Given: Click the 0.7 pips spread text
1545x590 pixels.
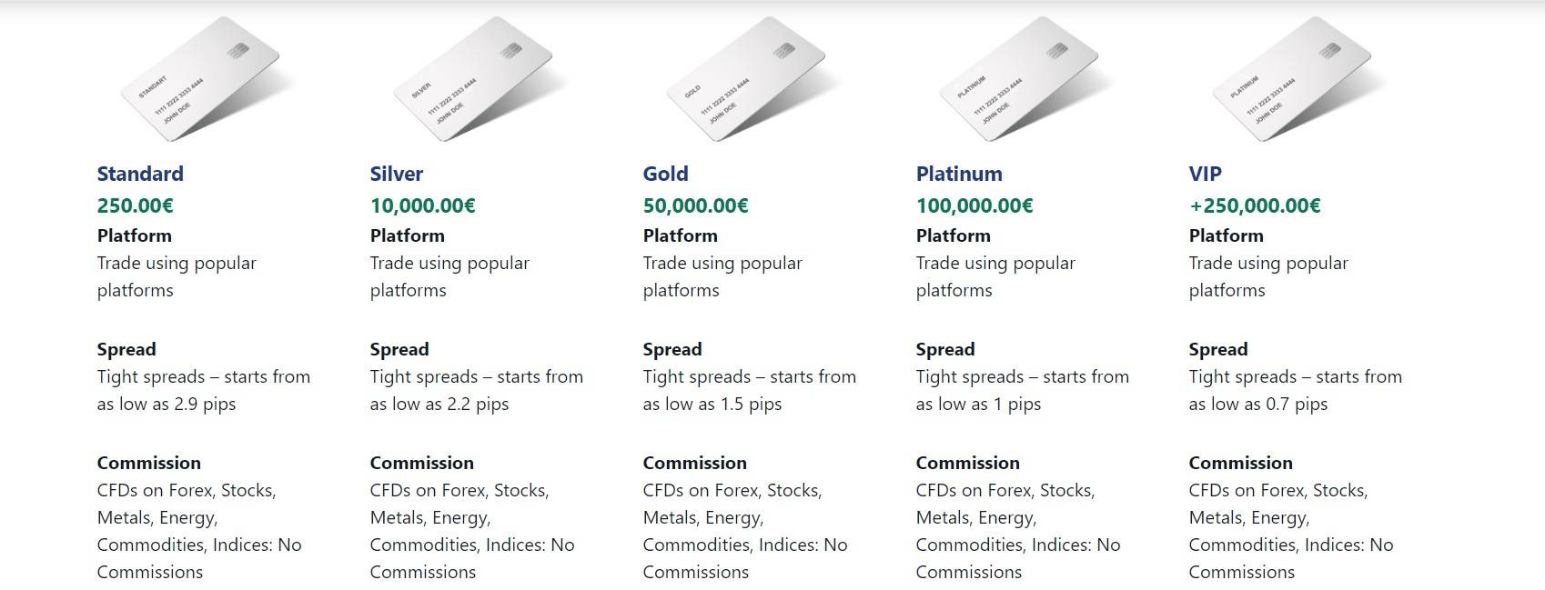Looking at the screenshot, I should tap(1297, 404).
